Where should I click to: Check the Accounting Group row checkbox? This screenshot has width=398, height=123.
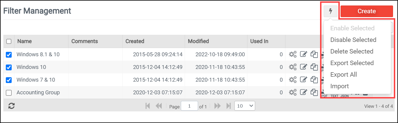pyautogui.click(x=9, y=93)
